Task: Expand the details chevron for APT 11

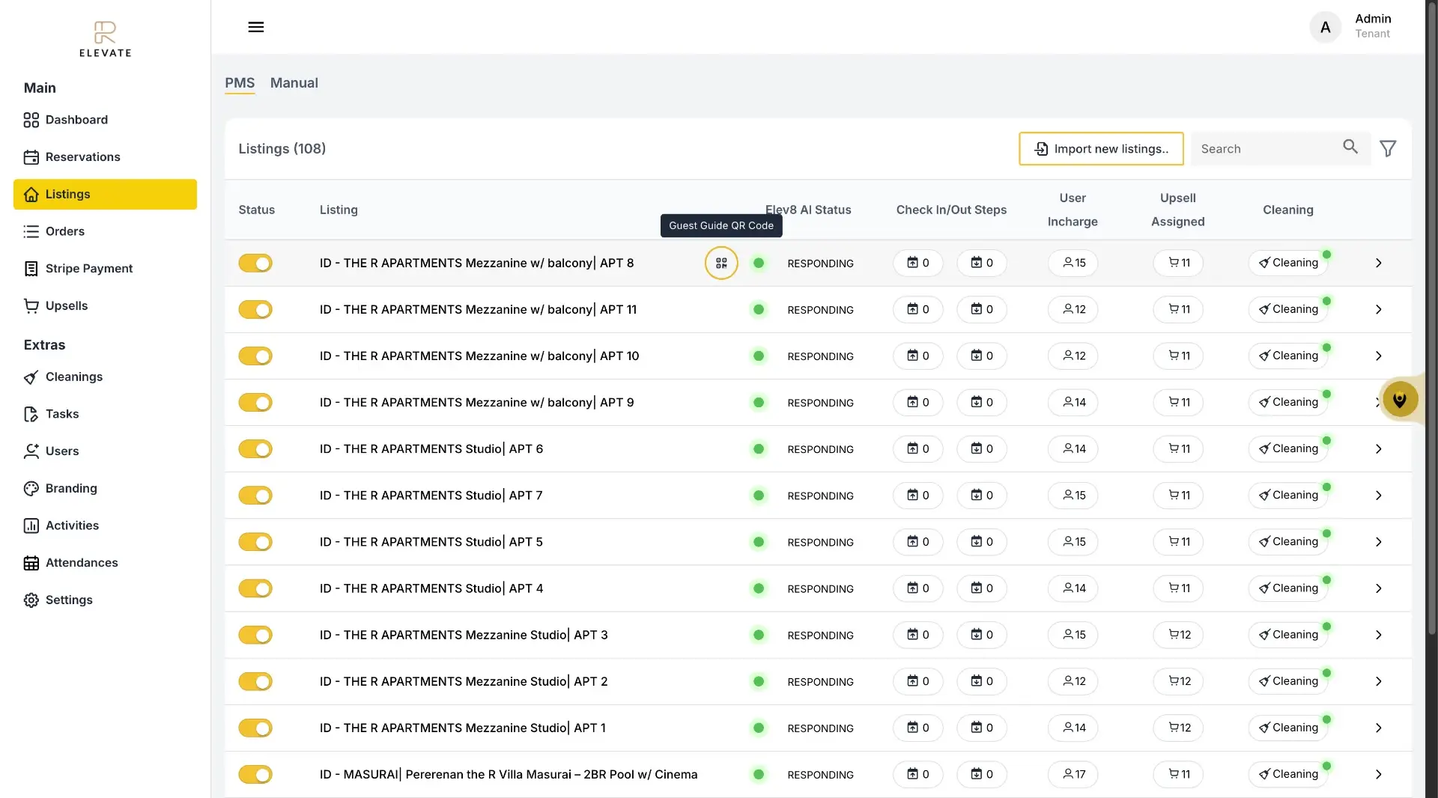Action: pyautogui.click(x=1378, y=309)
